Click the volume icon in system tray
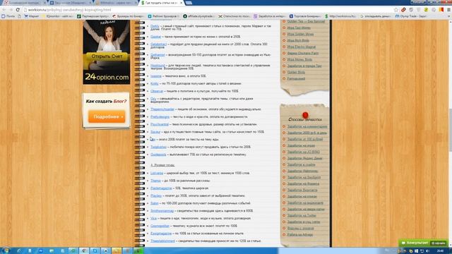The height and width of the screenshot is (254, 452). tap(428, 251)
